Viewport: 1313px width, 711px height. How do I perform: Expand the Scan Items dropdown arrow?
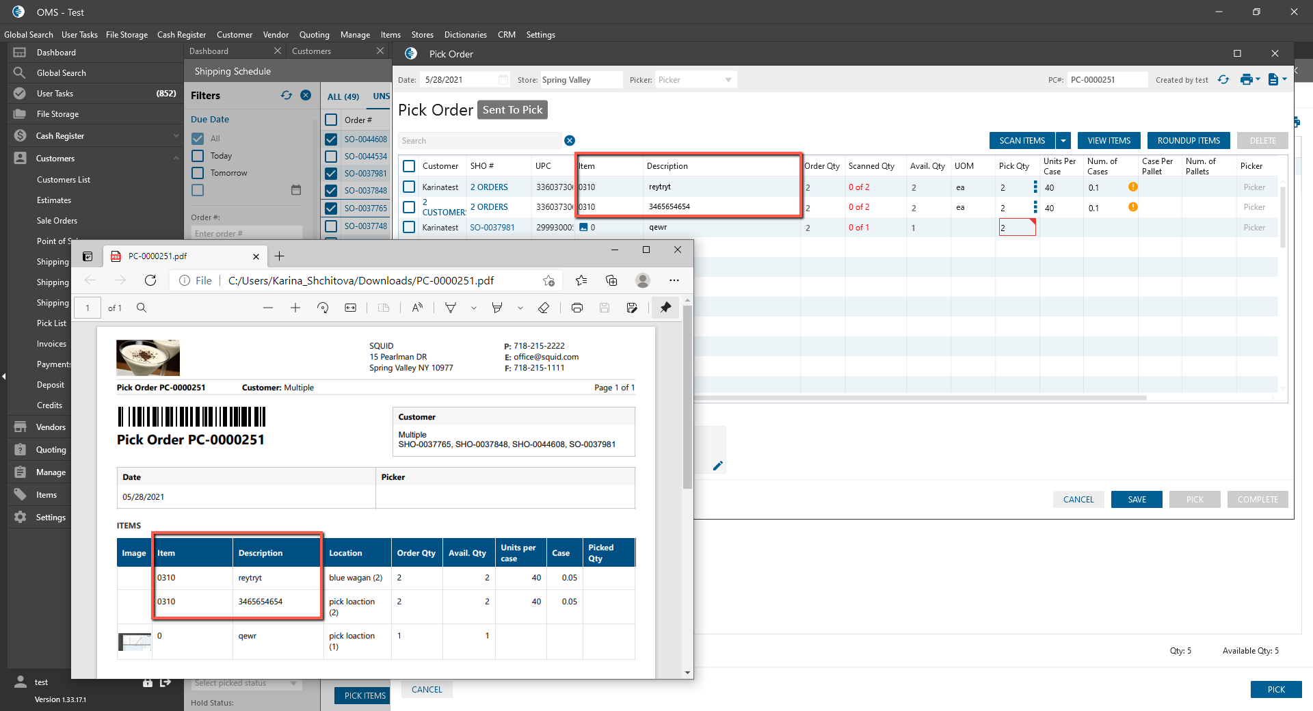click(1063, 141)
